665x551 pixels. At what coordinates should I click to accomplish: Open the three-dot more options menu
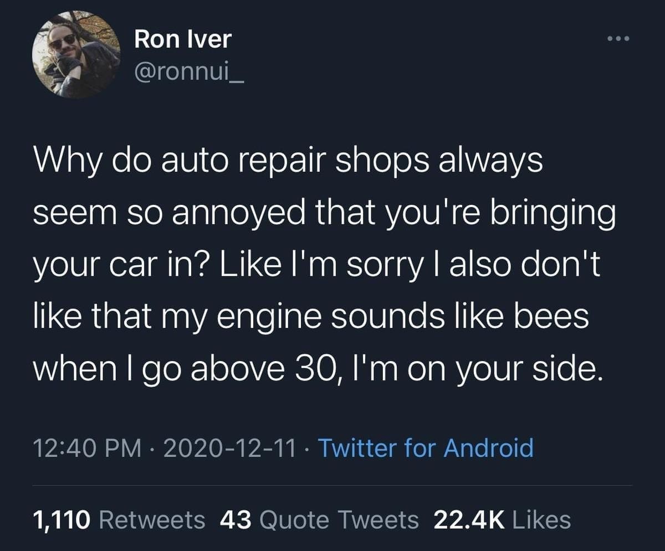tap(618, 39)
